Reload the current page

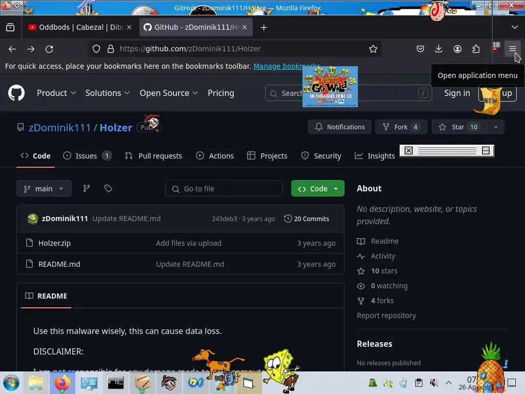tap(49, 49)
